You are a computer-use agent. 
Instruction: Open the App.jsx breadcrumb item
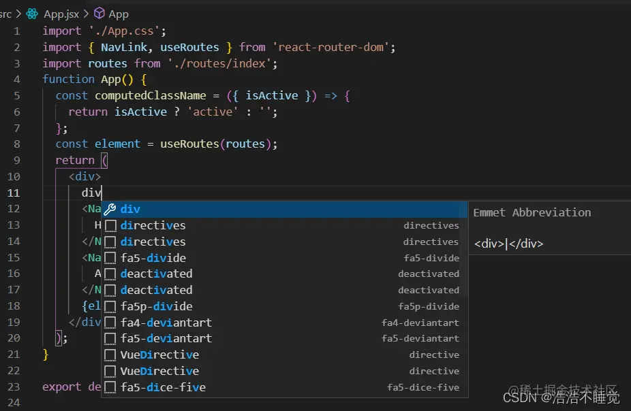click(61, 14)
